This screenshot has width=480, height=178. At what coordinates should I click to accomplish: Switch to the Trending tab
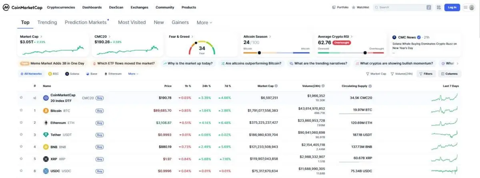pyautogui.click(x=47, y=22)
